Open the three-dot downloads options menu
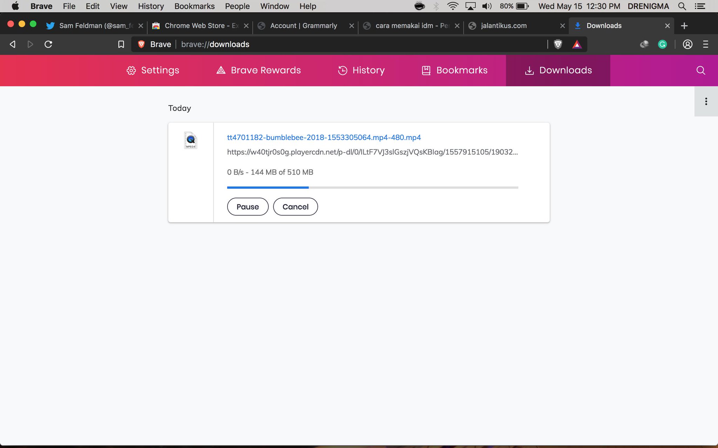The height and width of the screenshot is (448, 718). coord(706,101)
